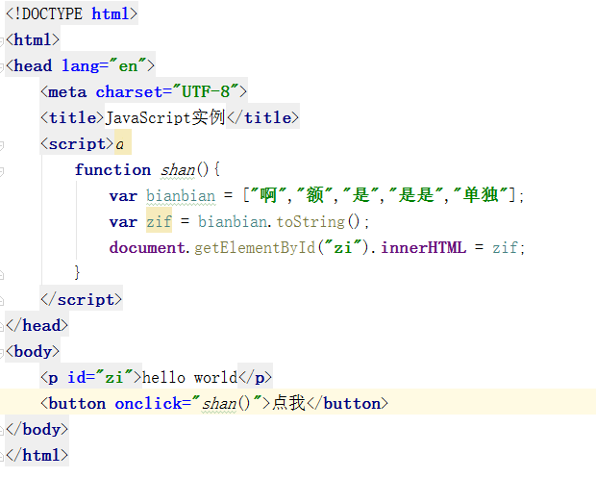Click the "UTF-8" charset value

[x=206, y=91]
